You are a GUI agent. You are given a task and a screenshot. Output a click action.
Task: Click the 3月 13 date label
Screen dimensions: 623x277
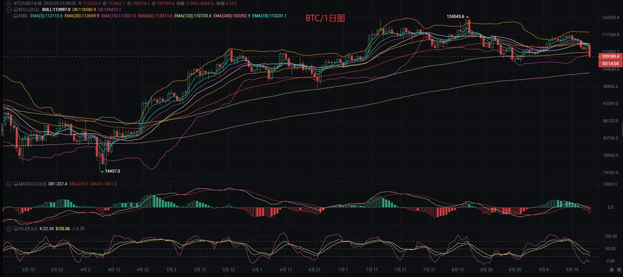[28, 270]
